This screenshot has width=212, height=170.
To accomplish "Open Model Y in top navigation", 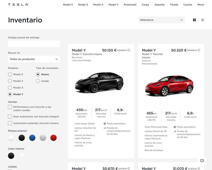I will tap(114, 5).
